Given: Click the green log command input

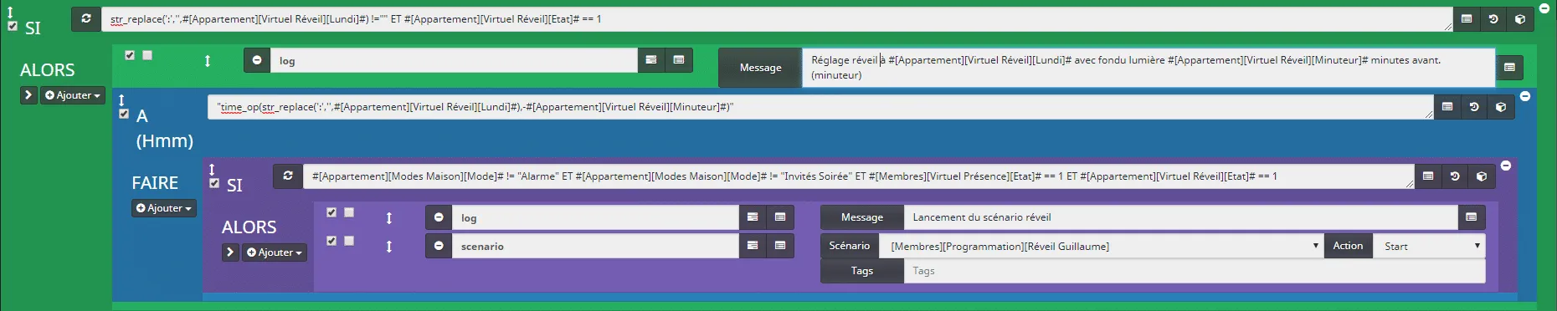Looking at the screenshot, I should [x=454, y=60].
